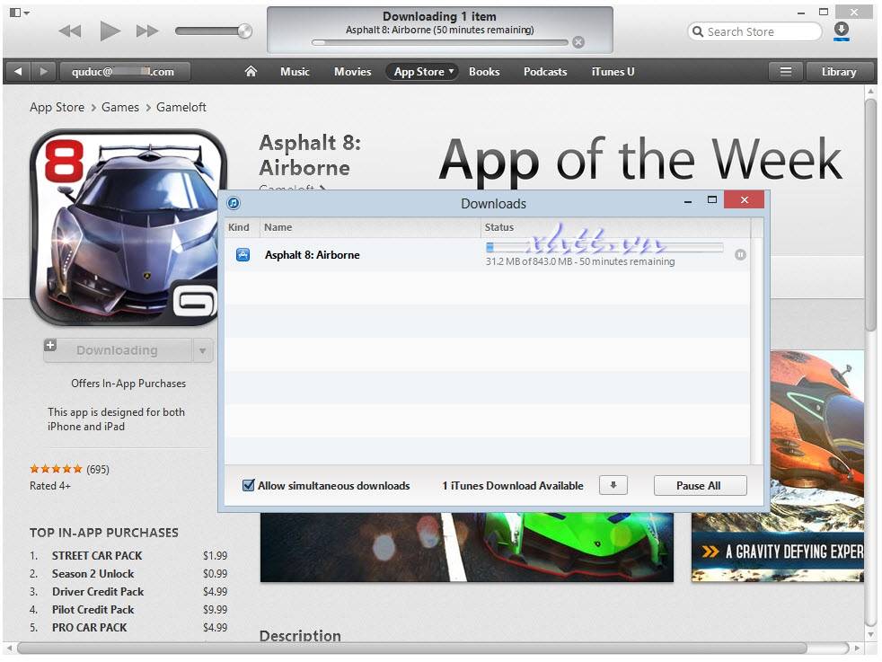The width and height of the screenshot is (882, 662).
Task: Expand the arrow beside Downloading button
Action: click(202, 350)
